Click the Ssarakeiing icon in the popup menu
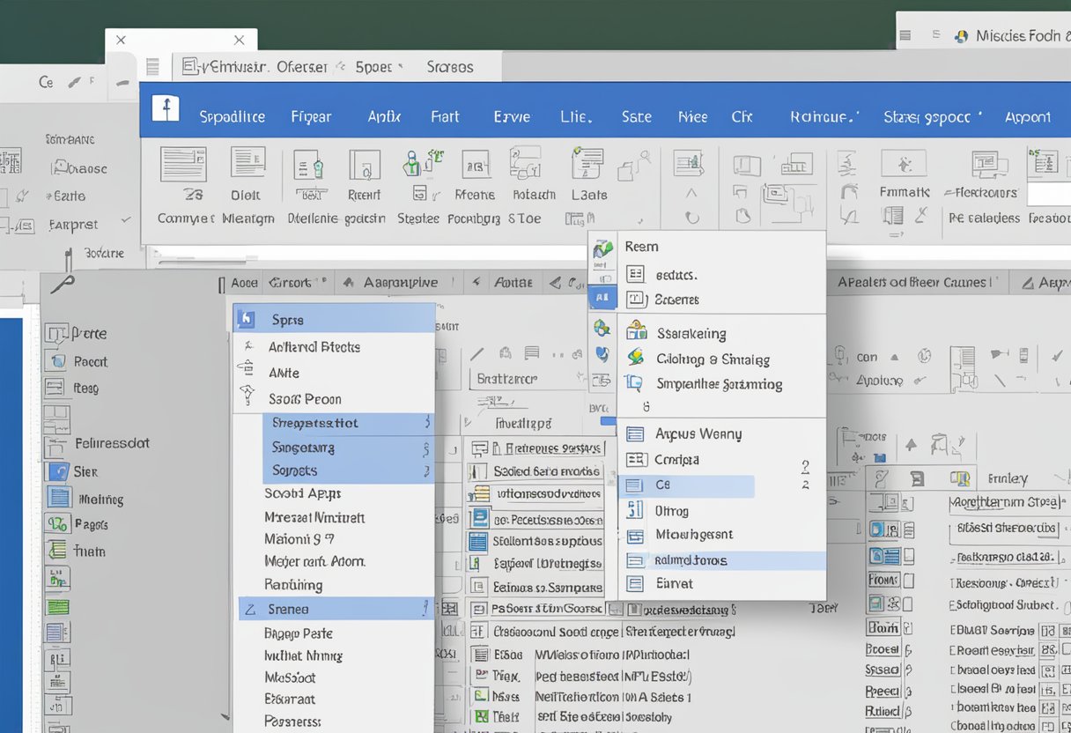This screenshot has height=733, width=1071. coord(636,332)
